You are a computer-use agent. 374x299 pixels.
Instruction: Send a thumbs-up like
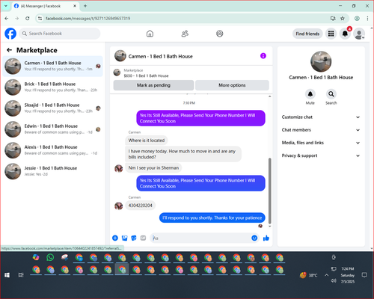click(266, 238)
